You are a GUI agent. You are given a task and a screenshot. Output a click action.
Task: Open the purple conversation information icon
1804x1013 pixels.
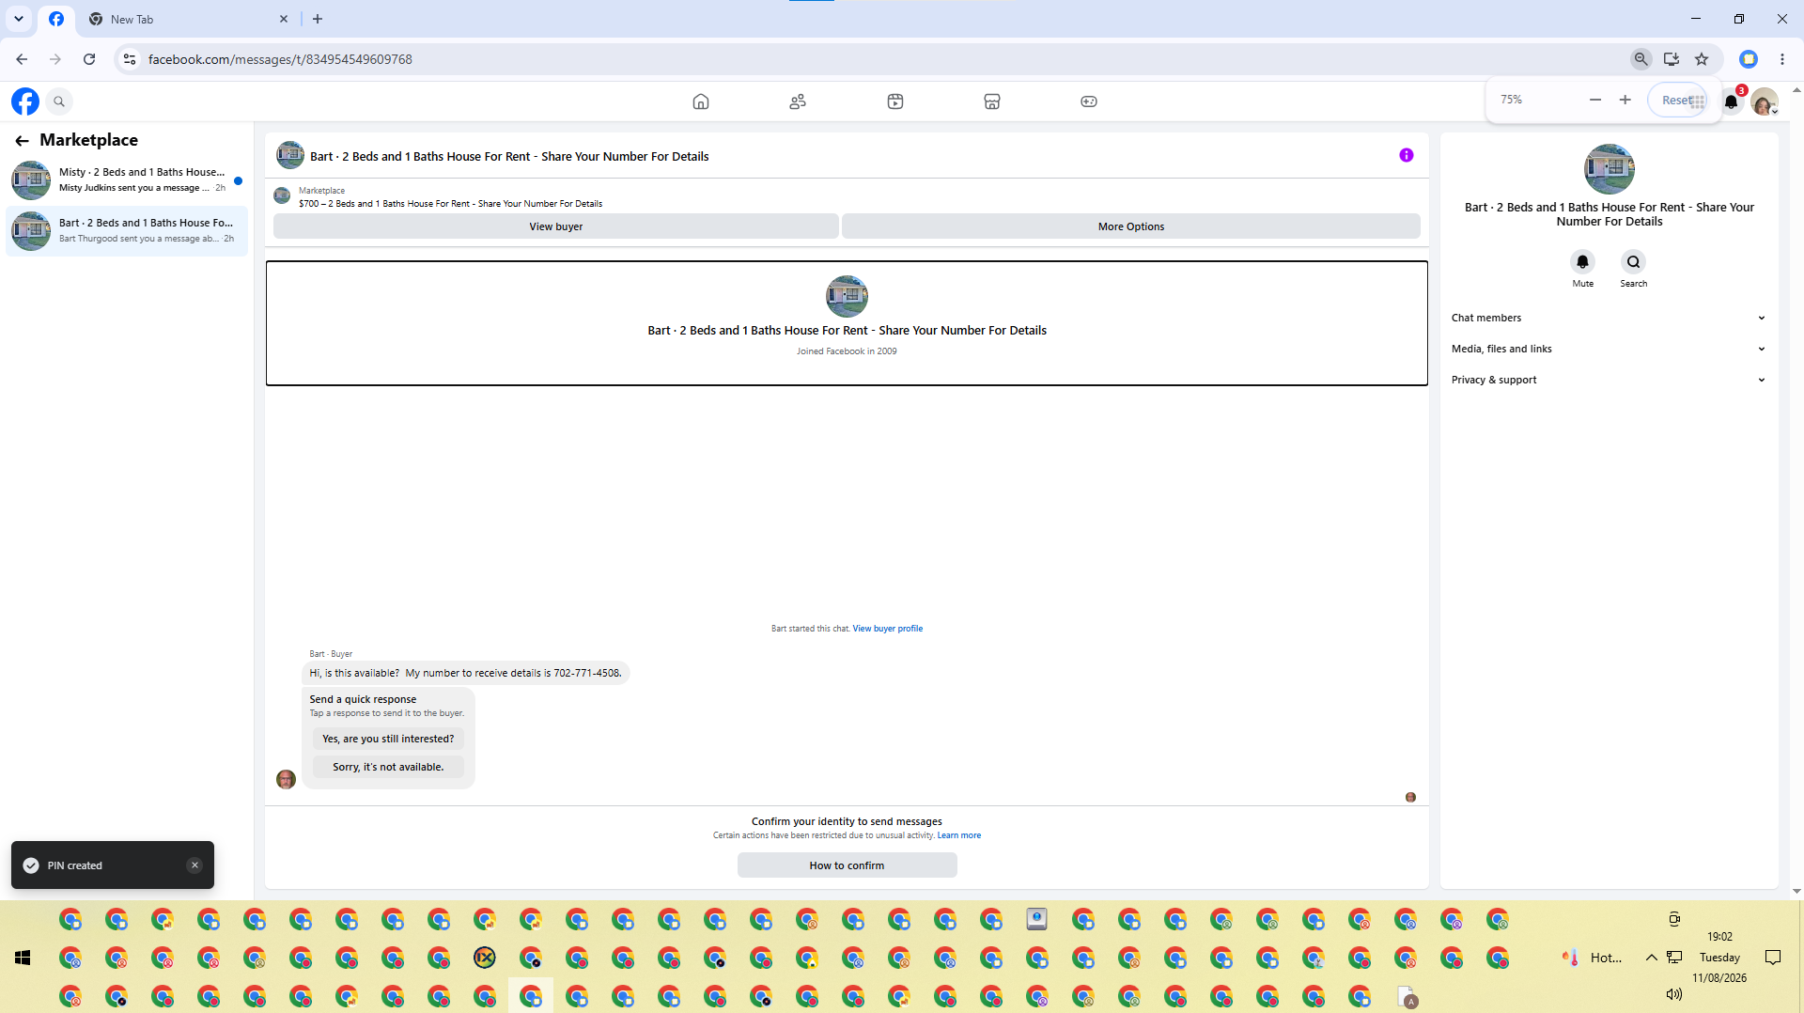pyautogui.click(x=1407, y=156)
